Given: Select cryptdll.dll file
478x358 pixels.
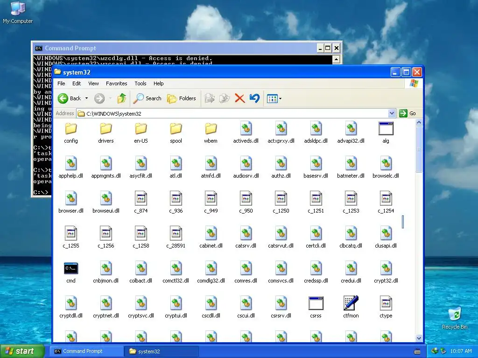Looking at the screenshot, I should coord(71,307).
